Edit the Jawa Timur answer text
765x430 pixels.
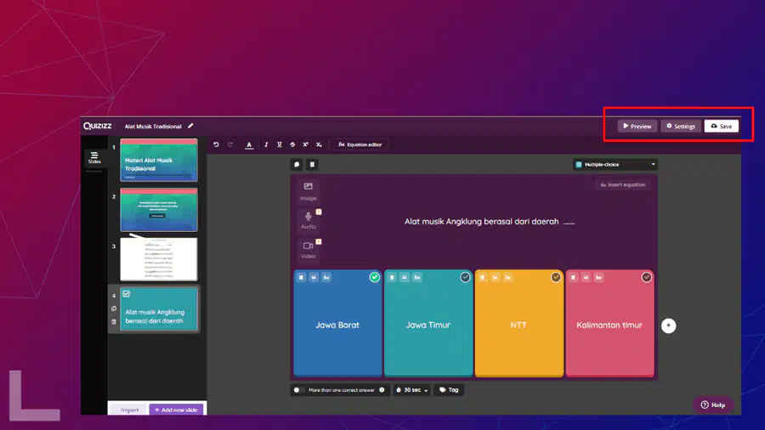pos(428,325)
